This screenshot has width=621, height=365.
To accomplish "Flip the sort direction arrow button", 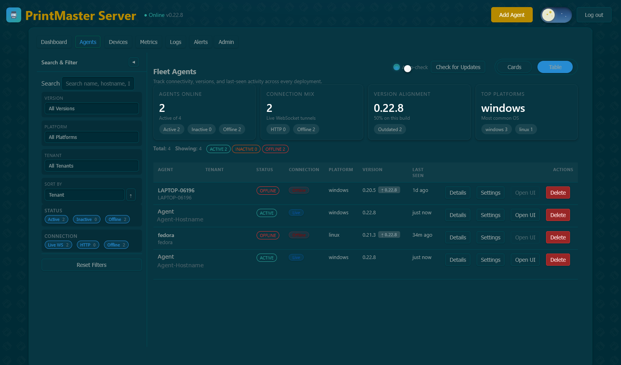I will click(x=131, y=195).
